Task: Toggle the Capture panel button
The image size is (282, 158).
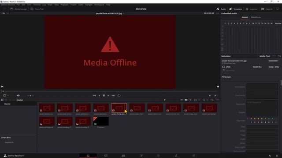Action: pos(267,9)
